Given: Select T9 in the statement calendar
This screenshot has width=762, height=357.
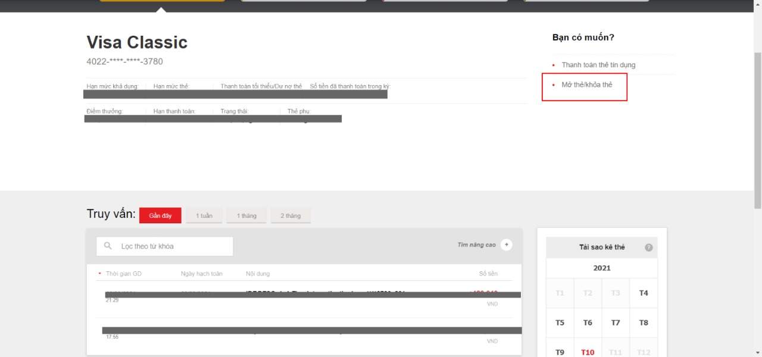Looking at the screenshot, I should pyautogui.click(x=560, y=352).
